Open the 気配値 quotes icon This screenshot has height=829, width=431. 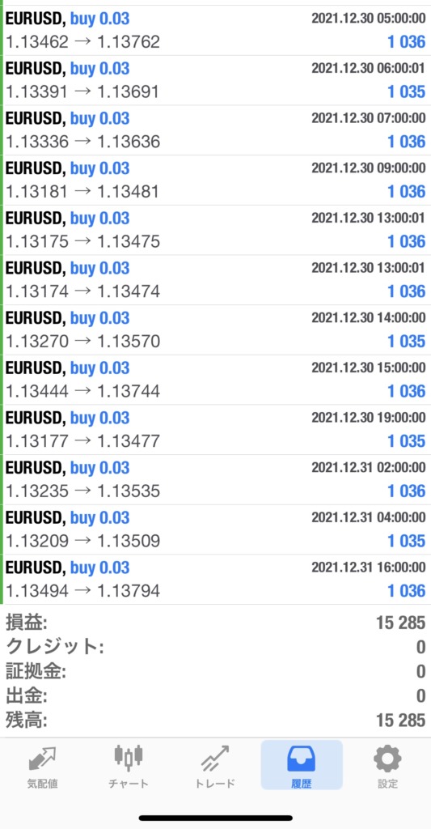[43, 759]
